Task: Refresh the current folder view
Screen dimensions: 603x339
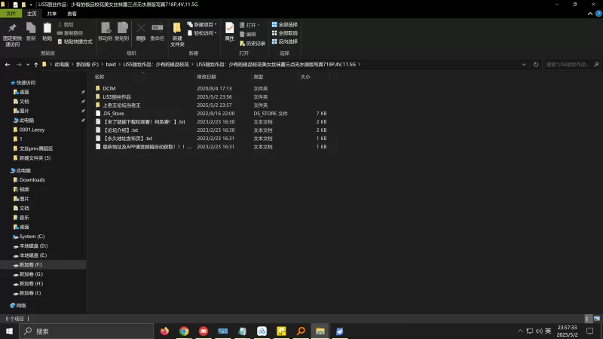Action: (536, 65)
